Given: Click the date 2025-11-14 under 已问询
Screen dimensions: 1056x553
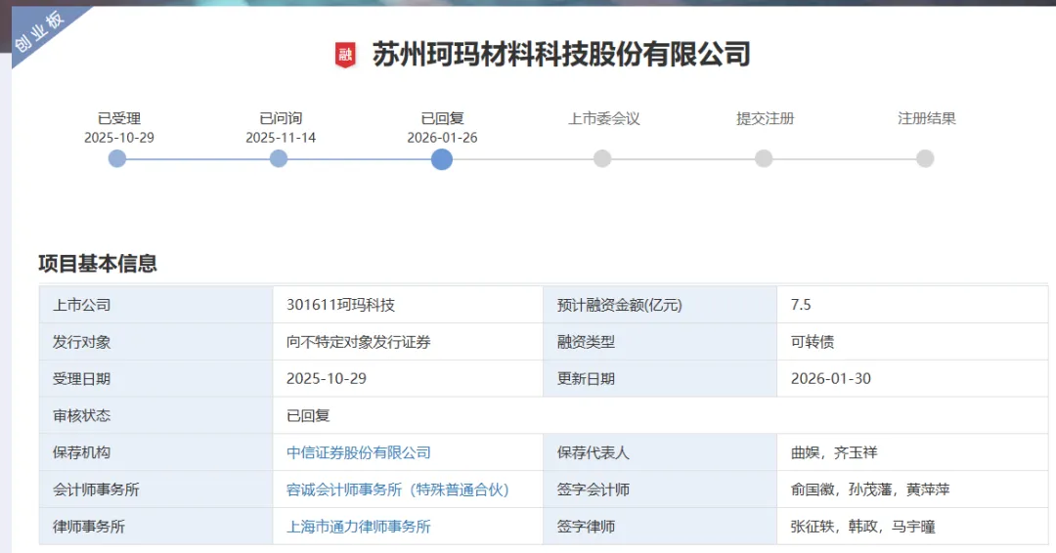Looking at the screenshot, I should click(281, 138).
